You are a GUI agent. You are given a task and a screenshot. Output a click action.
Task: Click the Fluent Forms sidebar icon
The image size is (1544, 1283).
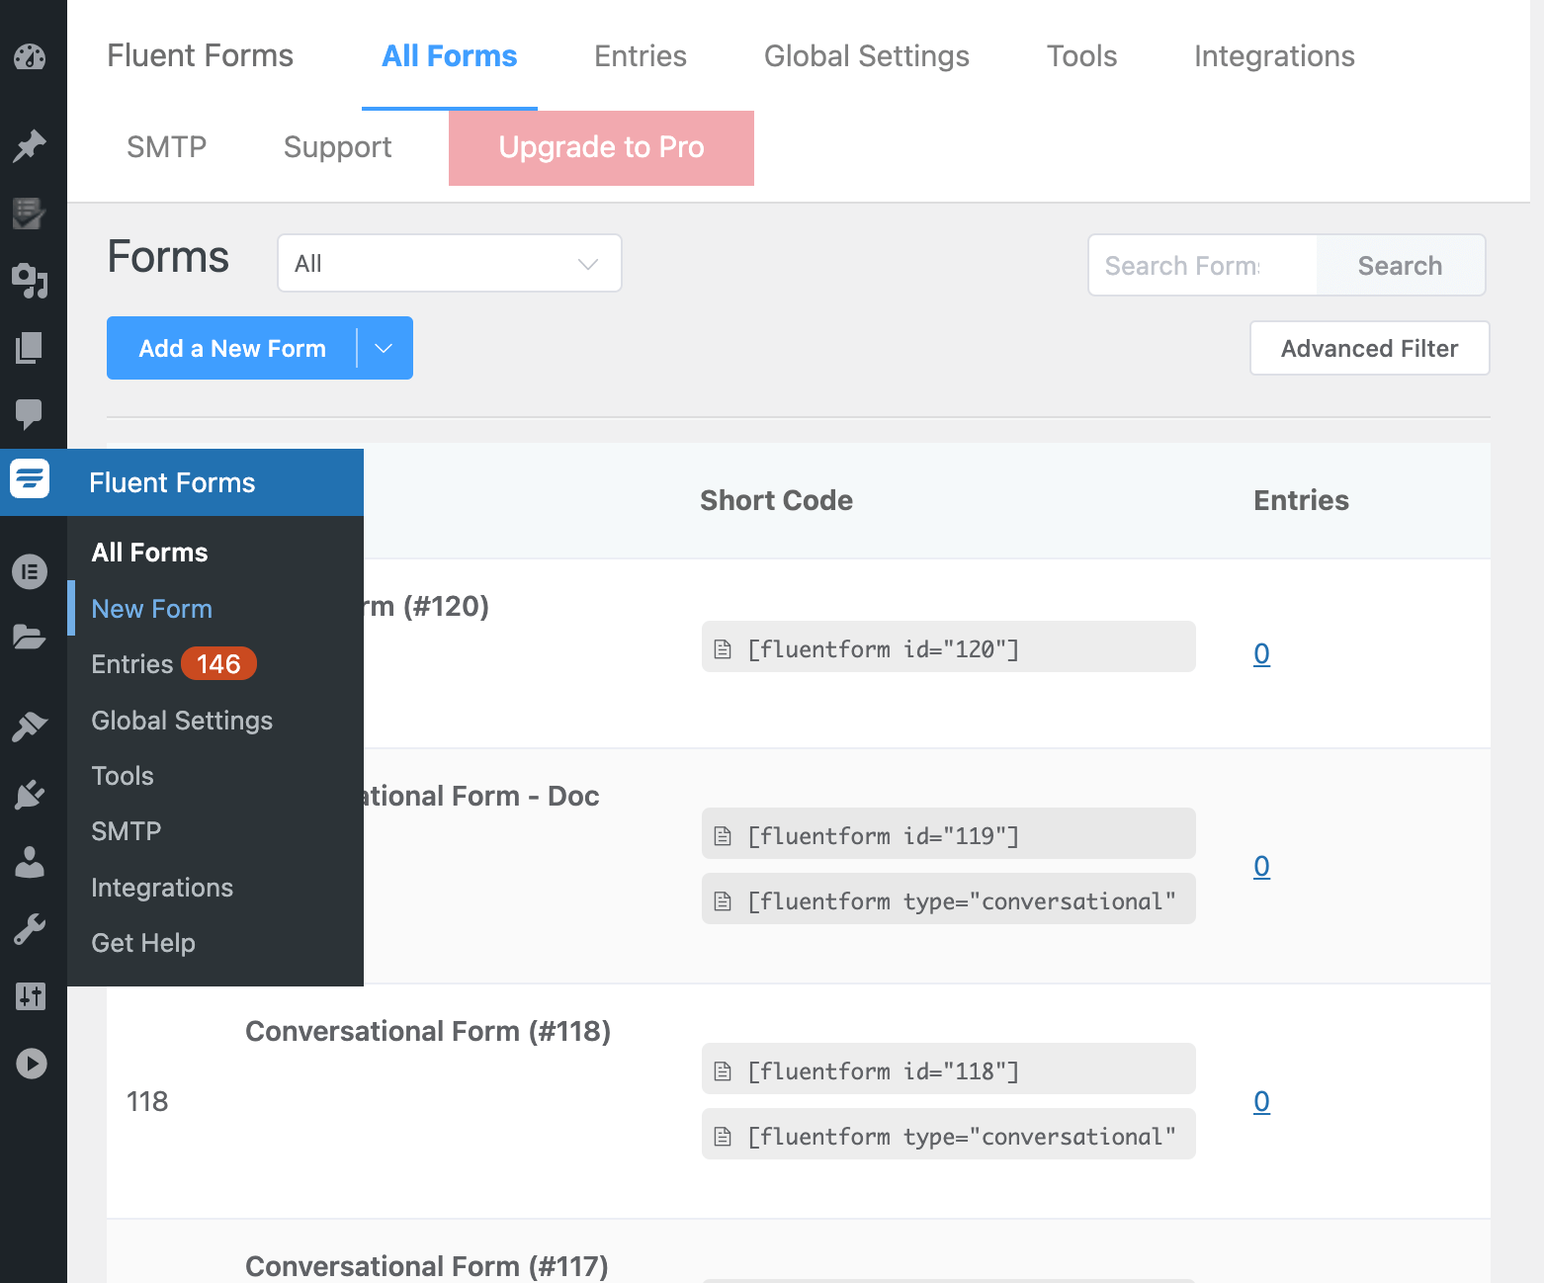tap(32, 478)
